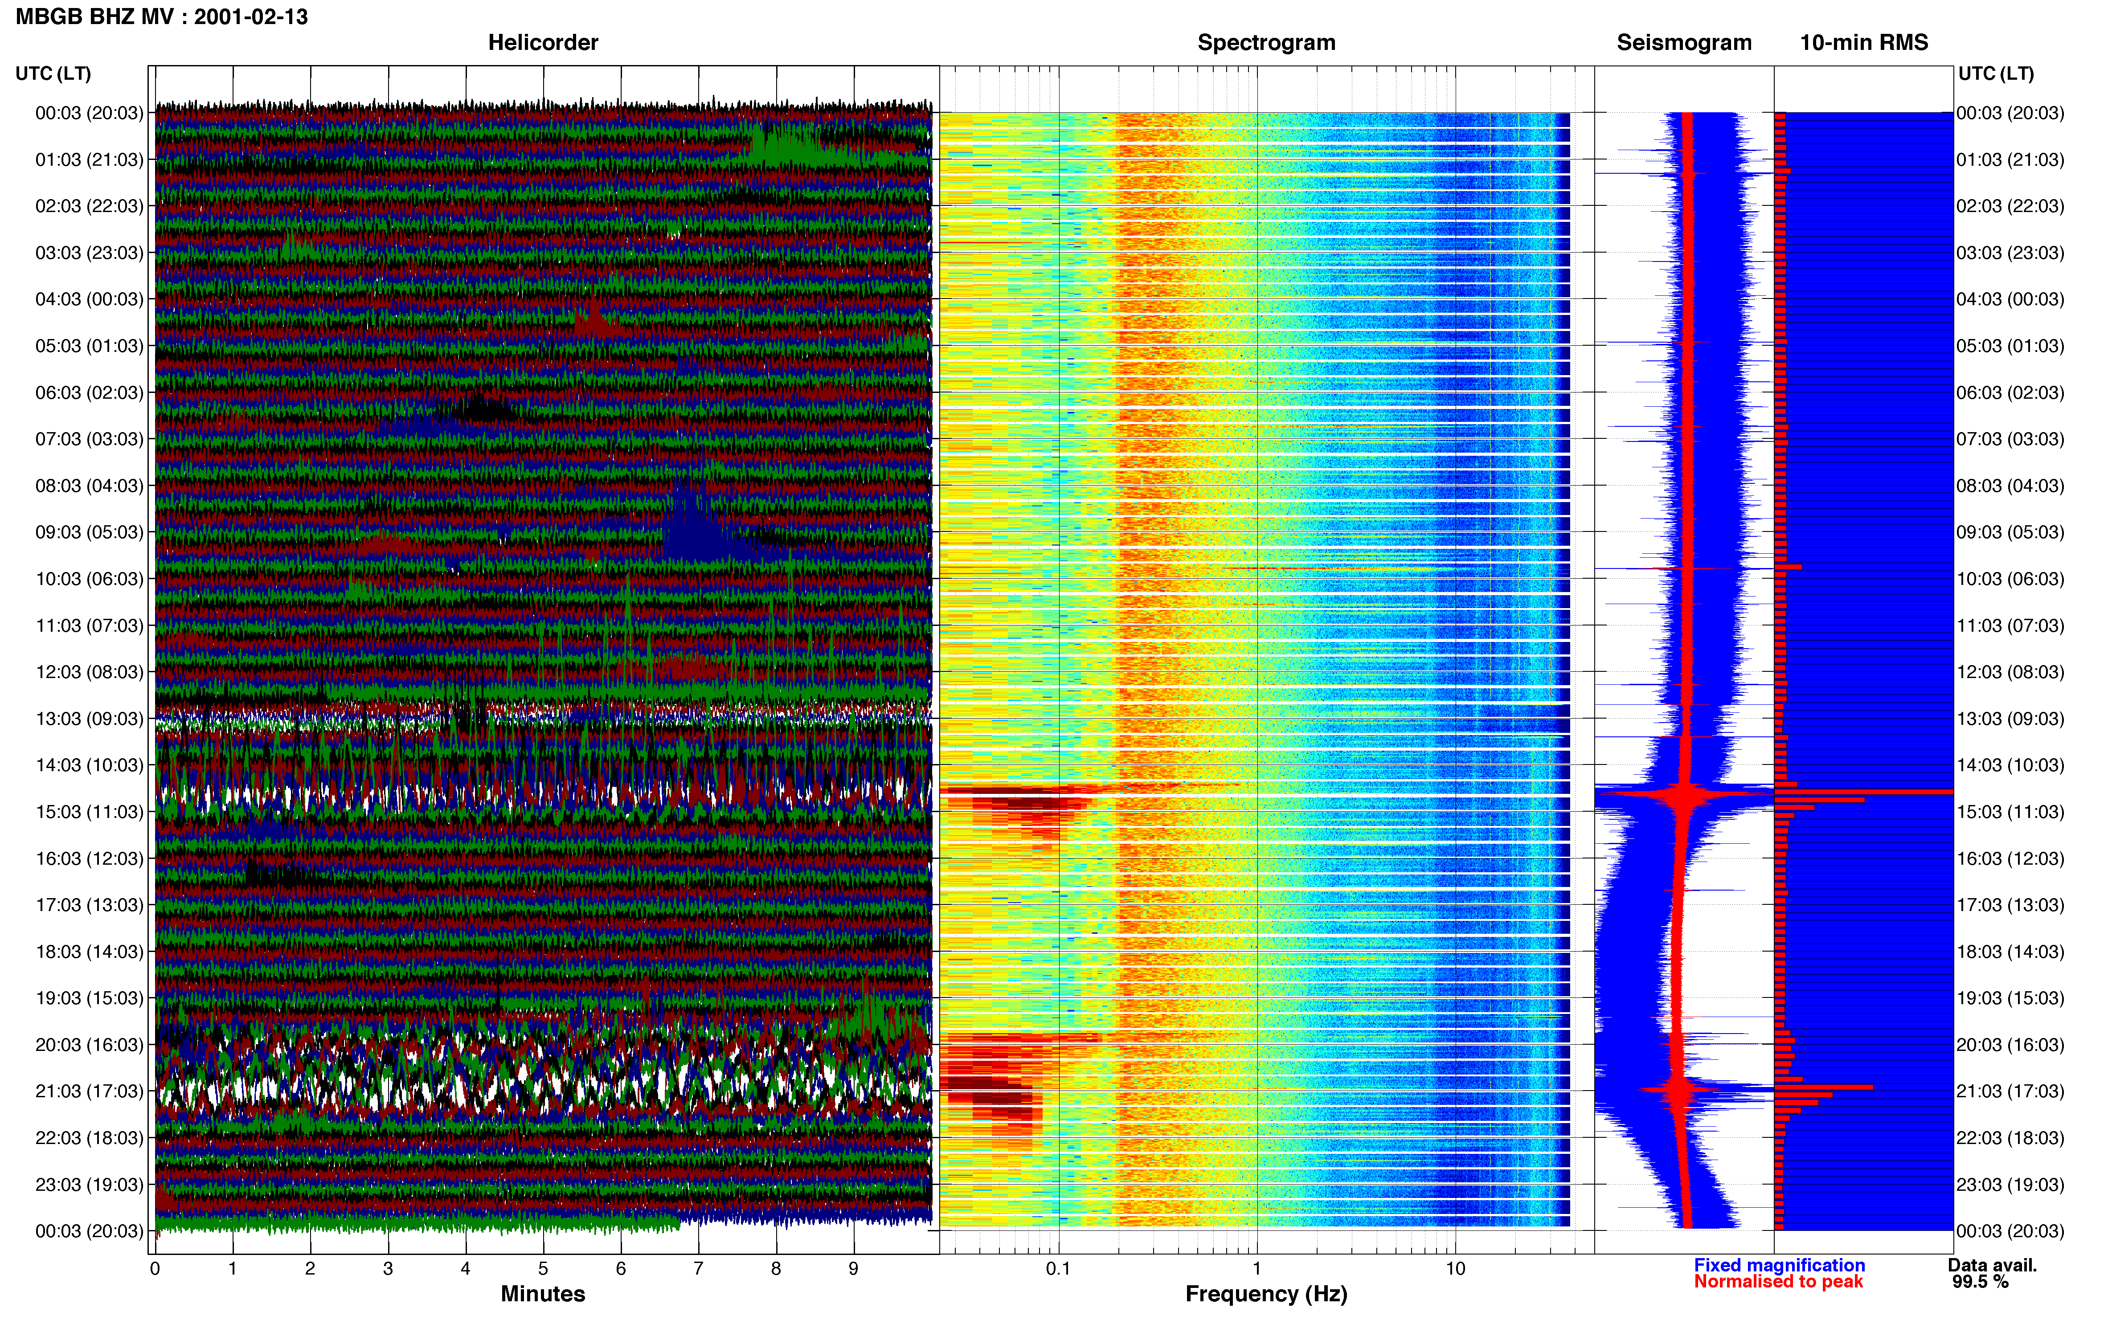Click '05:03 (01:03)' on the helicorder time axis
This screenshot has height=1320, width=2112.
point(89,346)
